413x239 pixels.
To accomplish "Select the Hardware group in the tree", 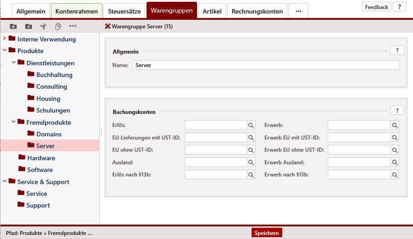I will tap(41, 158).
